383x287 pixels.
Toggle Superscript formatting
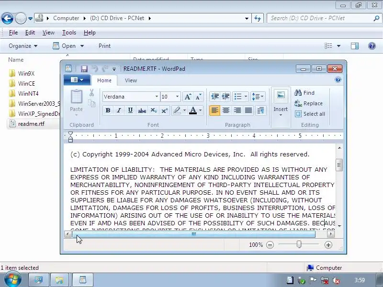165,110
